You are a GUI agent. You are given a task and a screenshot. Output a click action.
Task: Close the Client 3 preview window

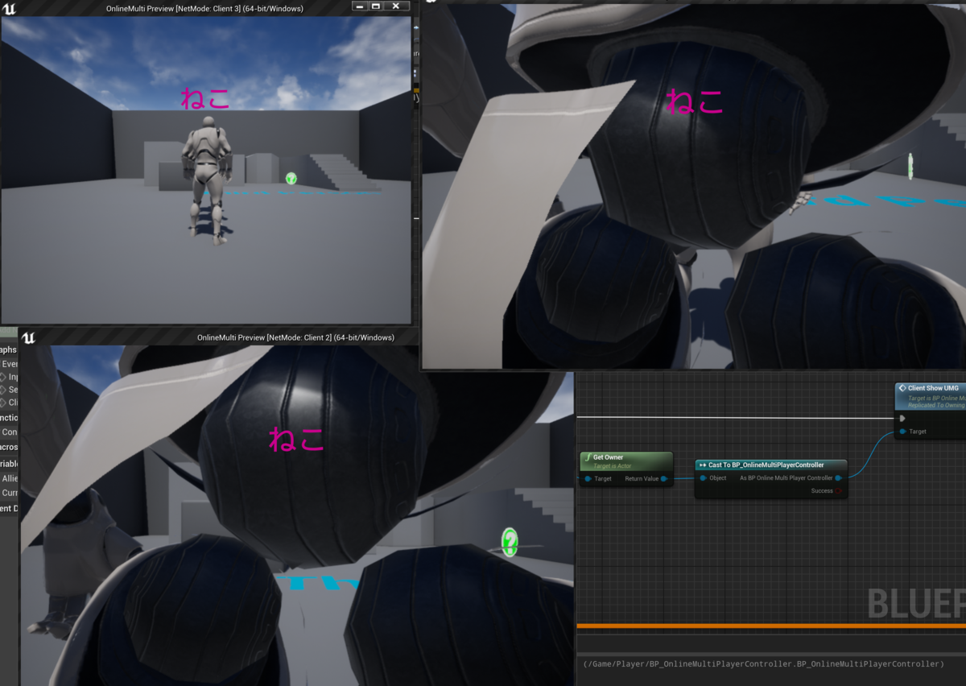pos(395,6)
